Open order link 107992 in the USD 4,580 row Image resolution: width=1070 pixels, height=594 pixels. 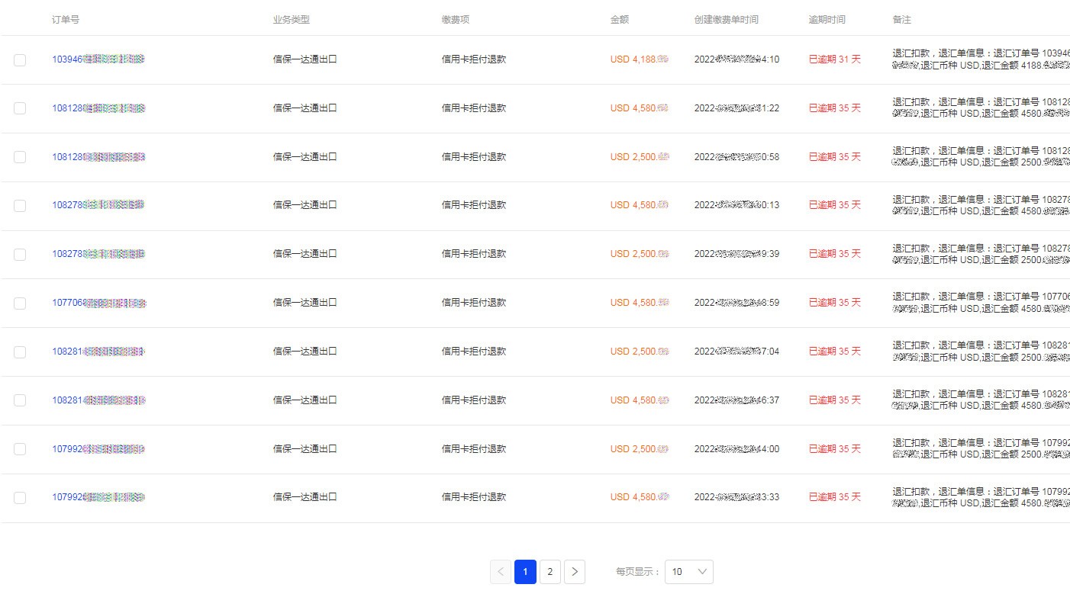click(x=98, y=497)
